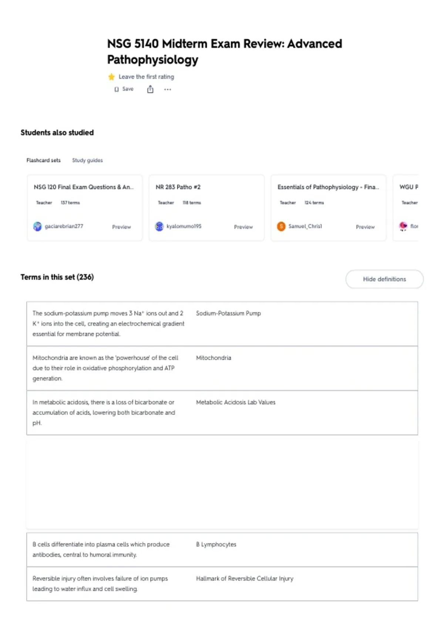This screenshot has height=629, width=444.
Task: Open the Essentials of Pathophysiology card title
Action: [328, 187]
